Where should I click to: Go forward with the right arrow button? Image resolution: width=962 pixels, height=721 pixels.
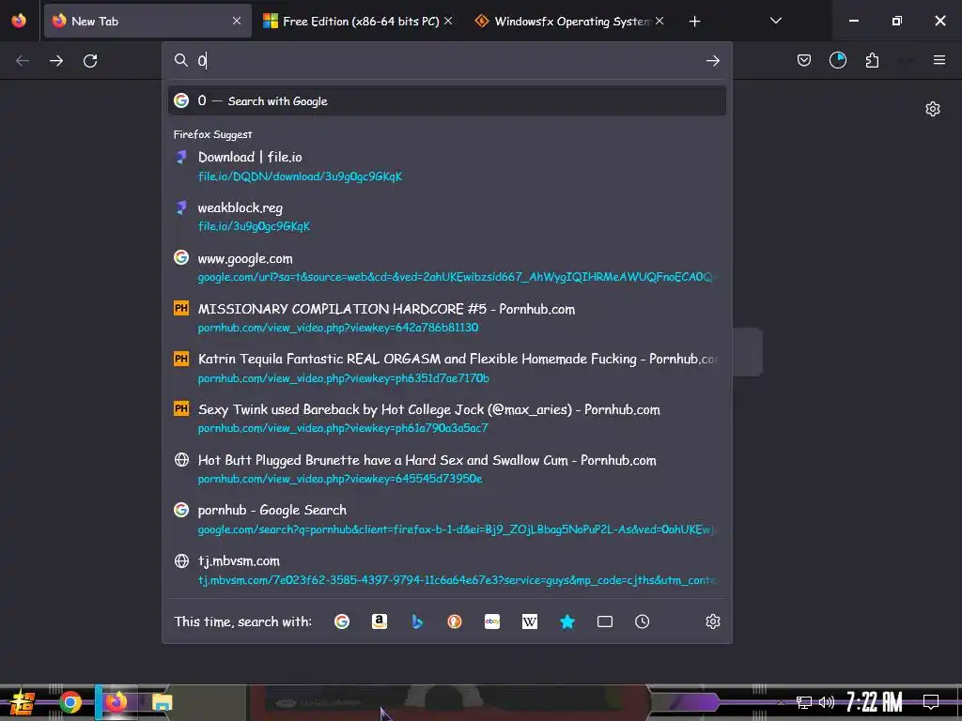pyautogui.click(x=56, y=61)
